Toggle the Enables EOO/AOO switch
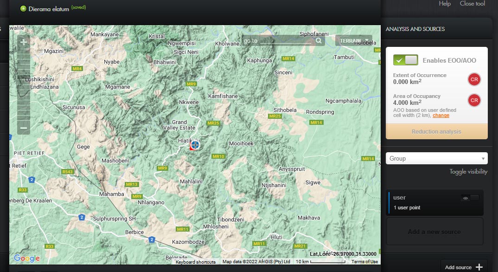Viewport: 498px width, 272px height. tap(405, 60)
